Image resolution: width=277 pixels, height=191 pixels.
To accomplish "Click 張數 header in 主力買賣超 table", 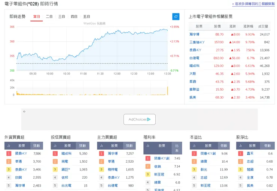I will pos(129,146).
